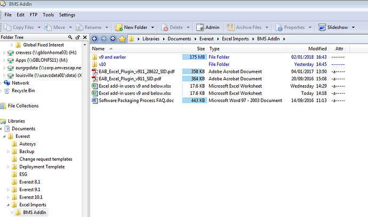
Task: Click the Favorites star icon
Action: tap(122, 39)
